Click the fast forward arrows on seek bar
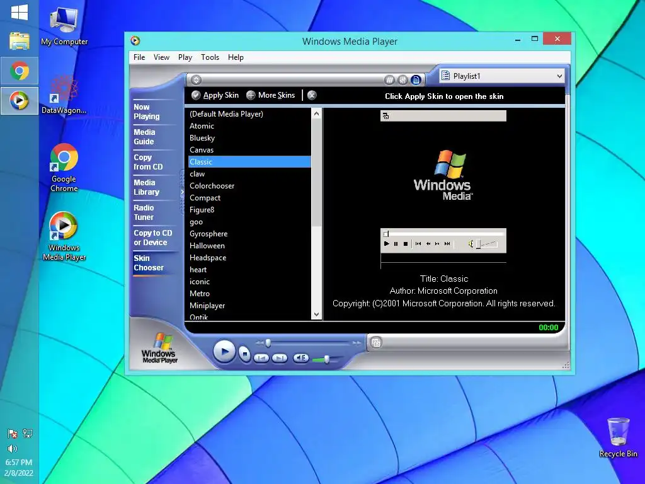 tap(357, 343)
